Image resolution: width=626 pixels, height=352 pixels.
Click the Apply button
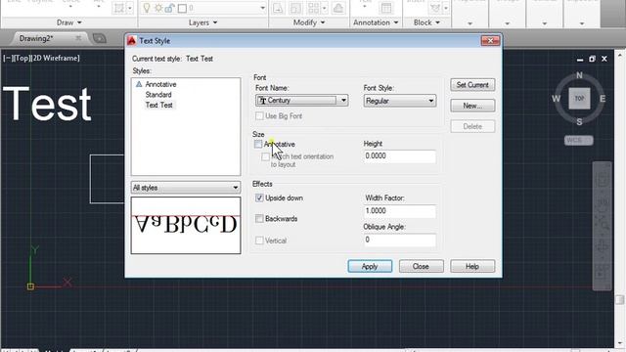(370, 266)
